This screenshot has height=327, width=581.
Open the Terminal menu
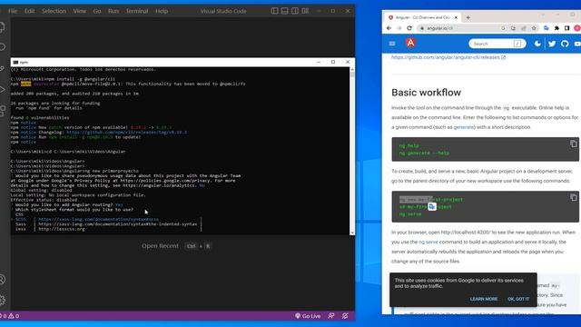(x=137, y=11)
